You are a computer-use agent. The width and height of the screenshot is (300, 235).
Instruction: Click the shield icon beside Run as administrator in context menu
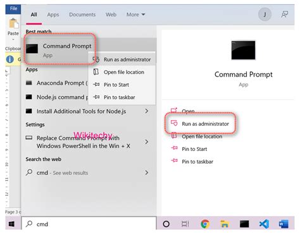coord(96,59)
